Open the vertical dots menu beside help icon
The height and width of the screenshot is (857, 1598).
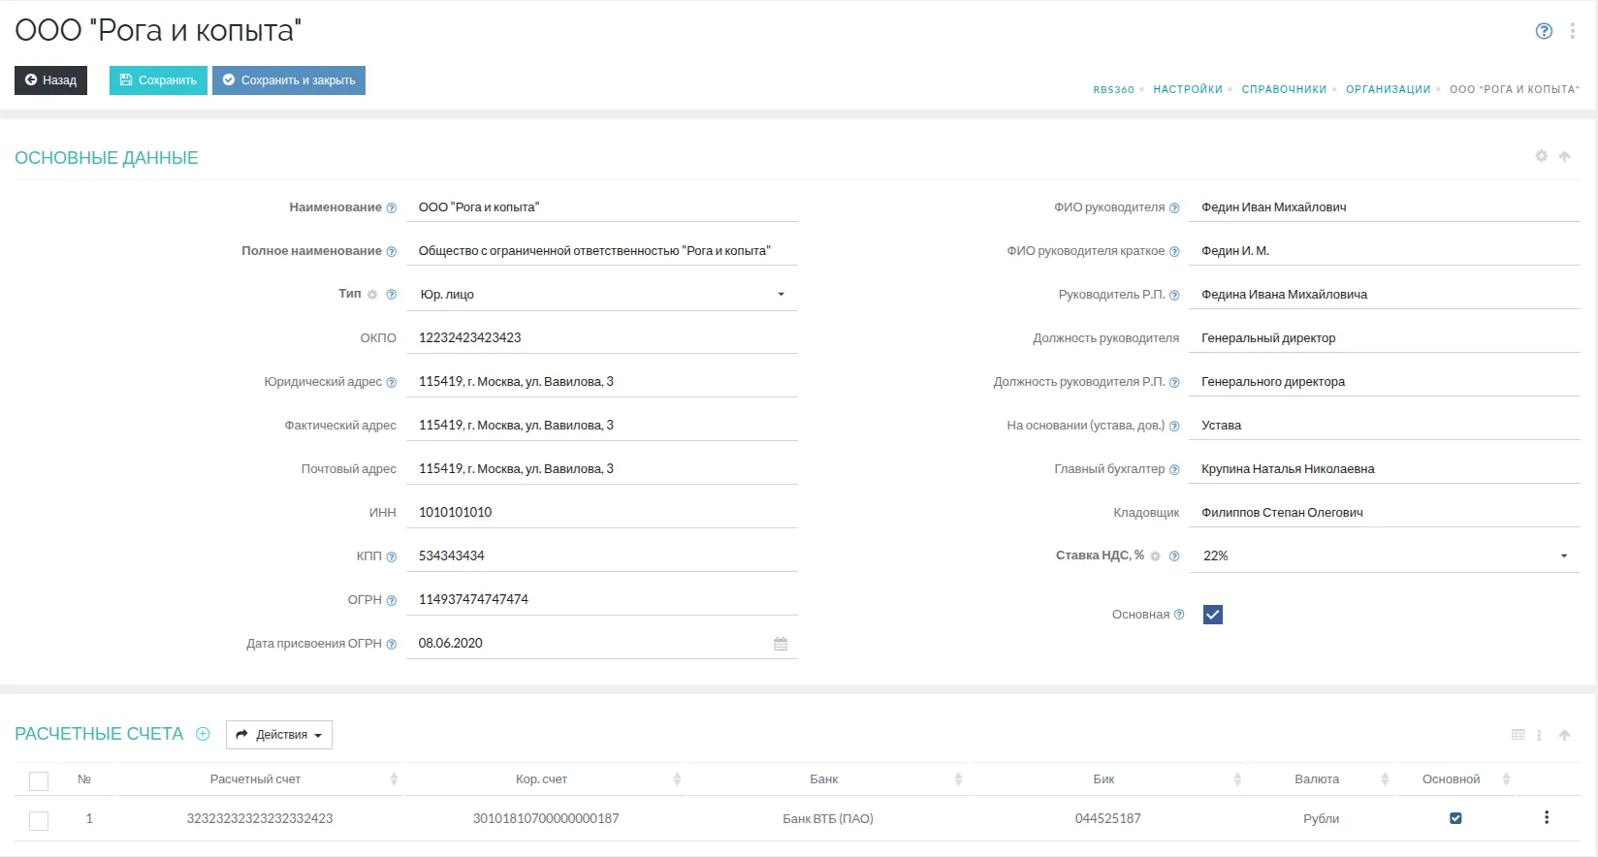(1572, 31)
